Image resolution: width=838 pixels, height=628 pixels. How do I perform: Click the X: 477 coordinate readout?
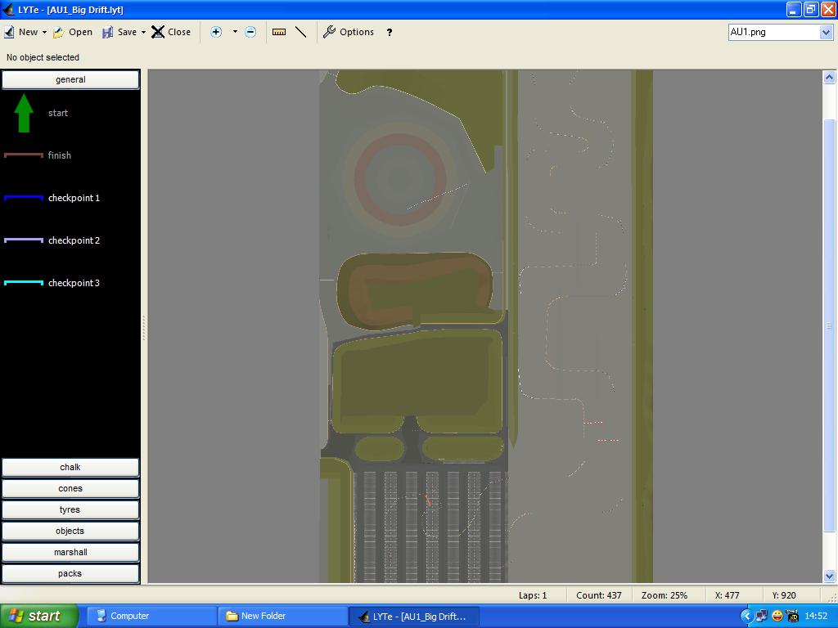point(727,595)
